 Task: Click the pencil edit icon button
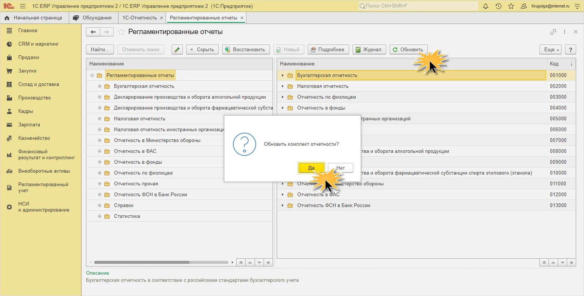[x=177, y=49]
